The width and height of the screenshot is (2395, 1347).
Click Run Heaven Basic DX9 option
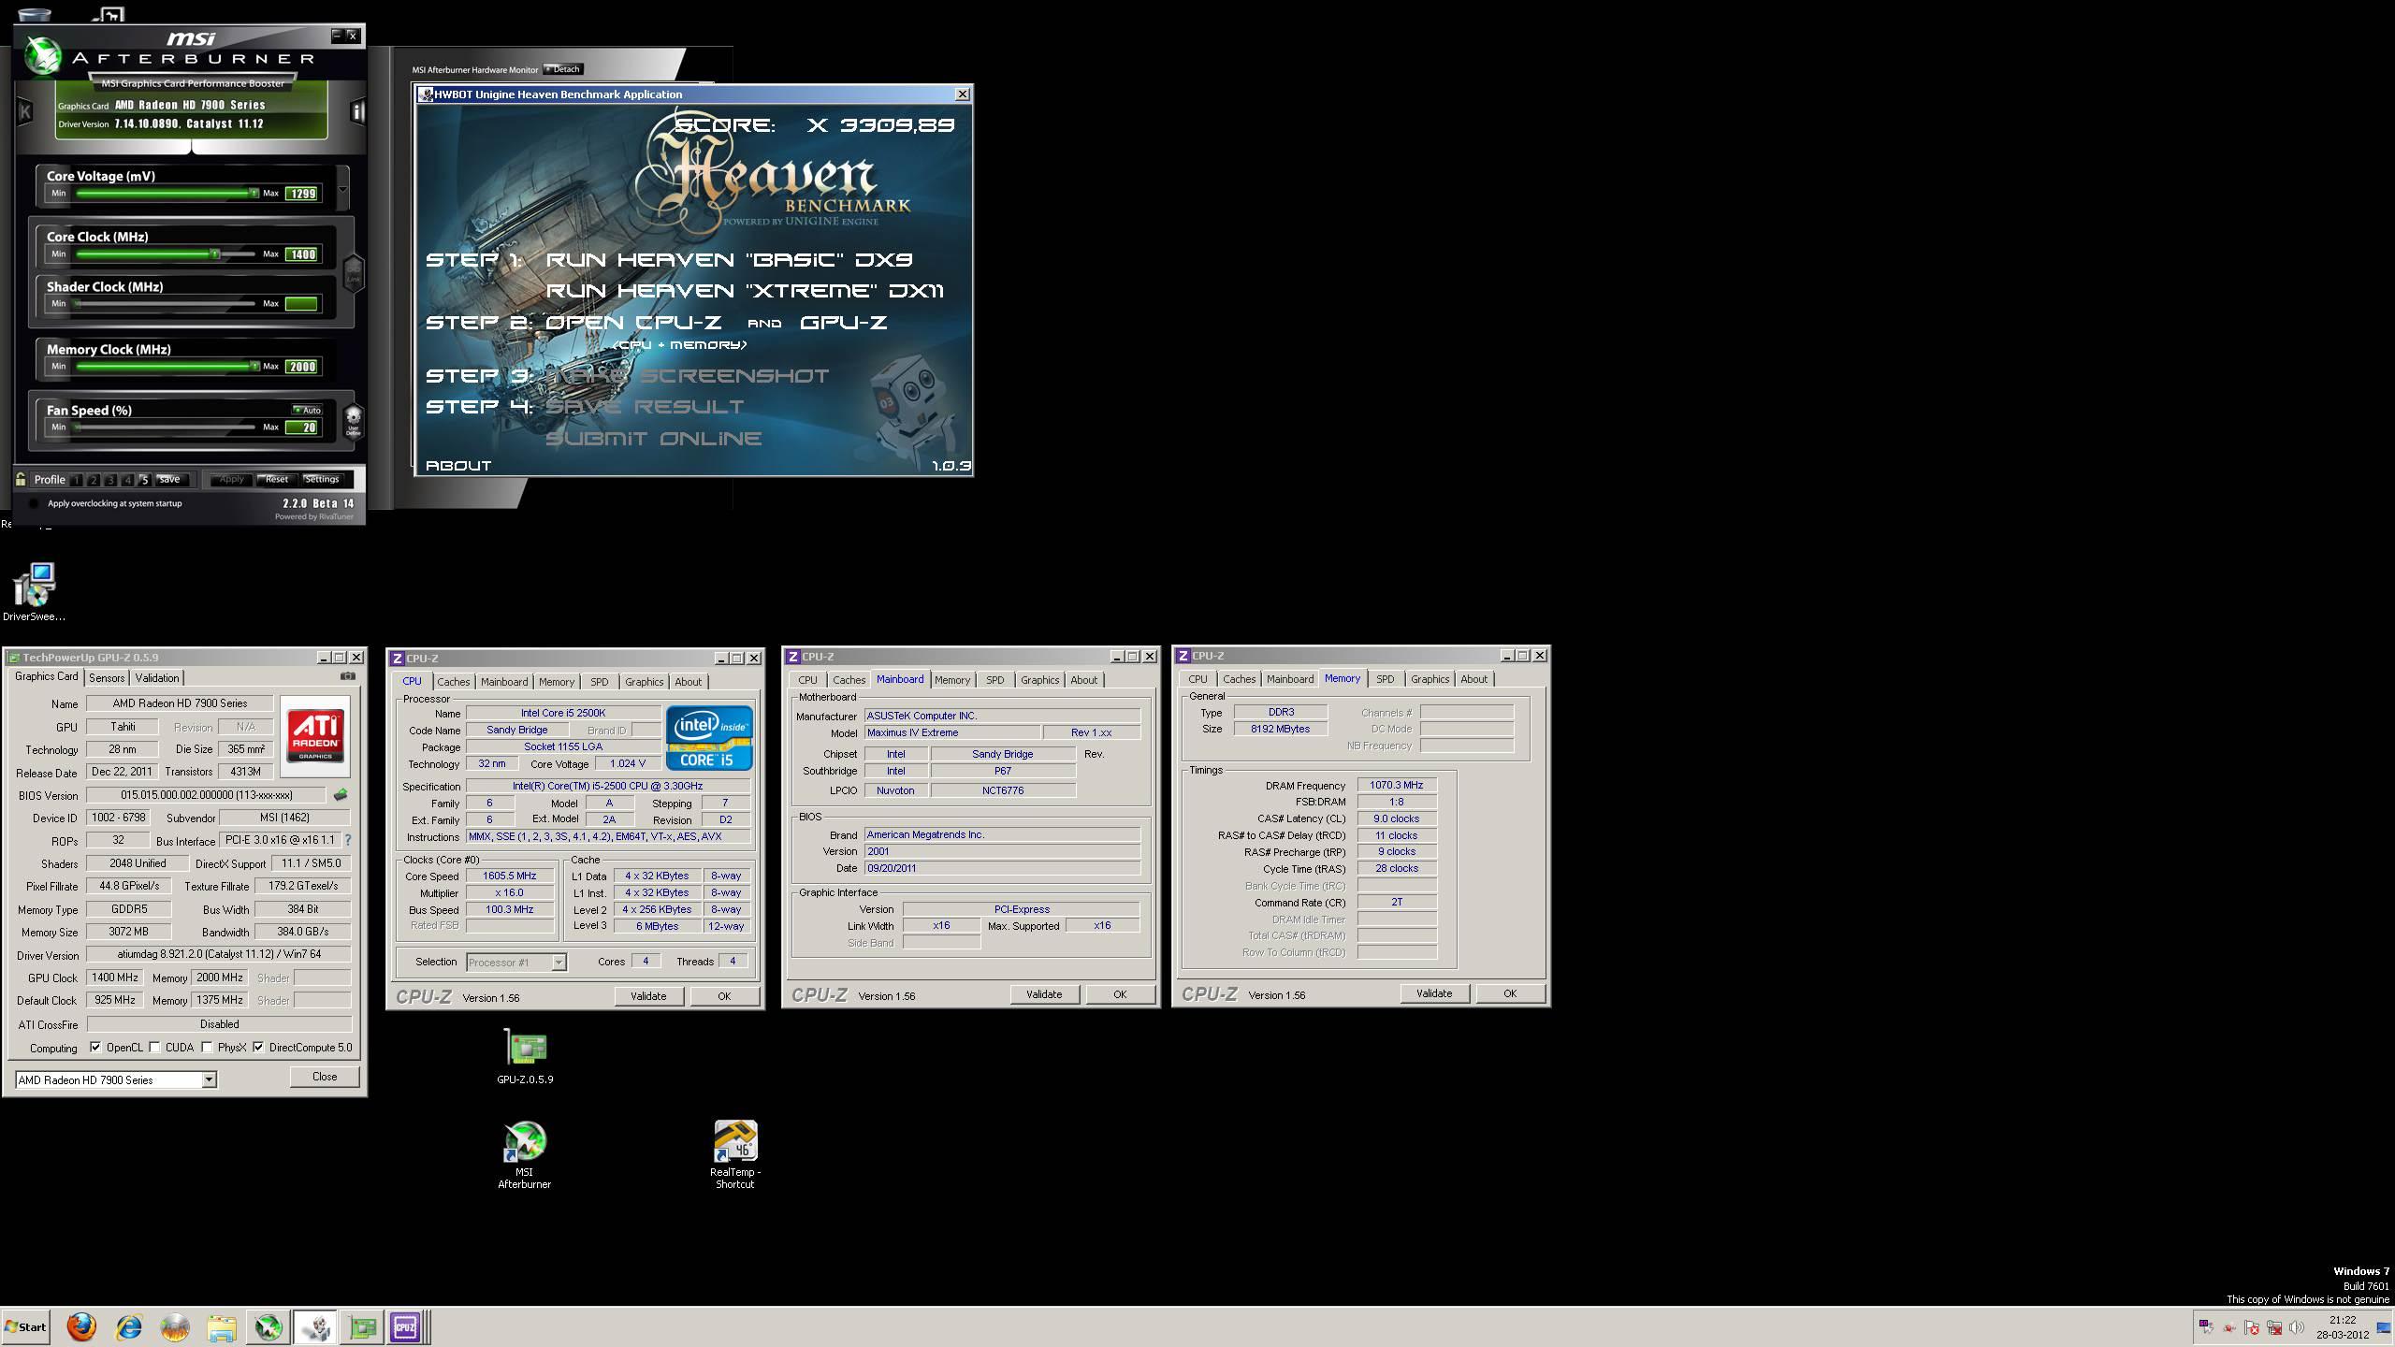(x=730, y=260)
